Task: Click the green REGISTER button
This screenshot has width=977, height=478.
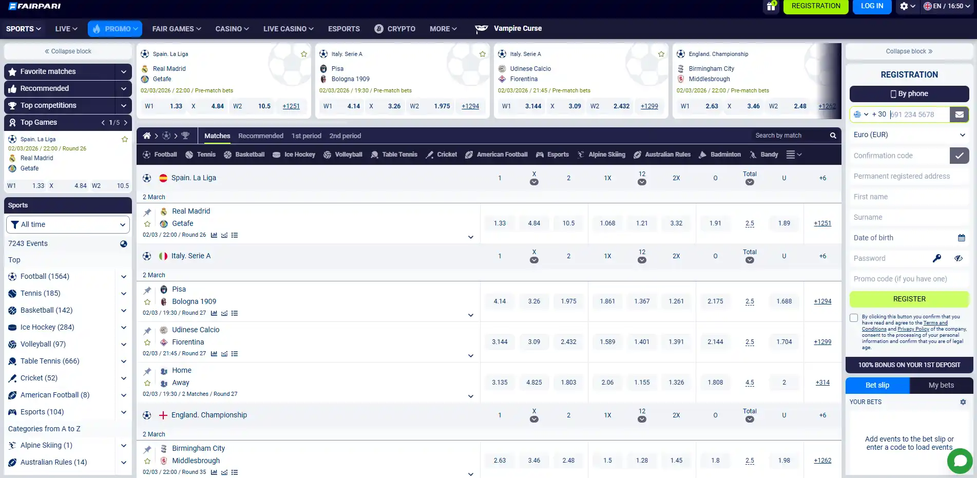Action: [909, 299]
